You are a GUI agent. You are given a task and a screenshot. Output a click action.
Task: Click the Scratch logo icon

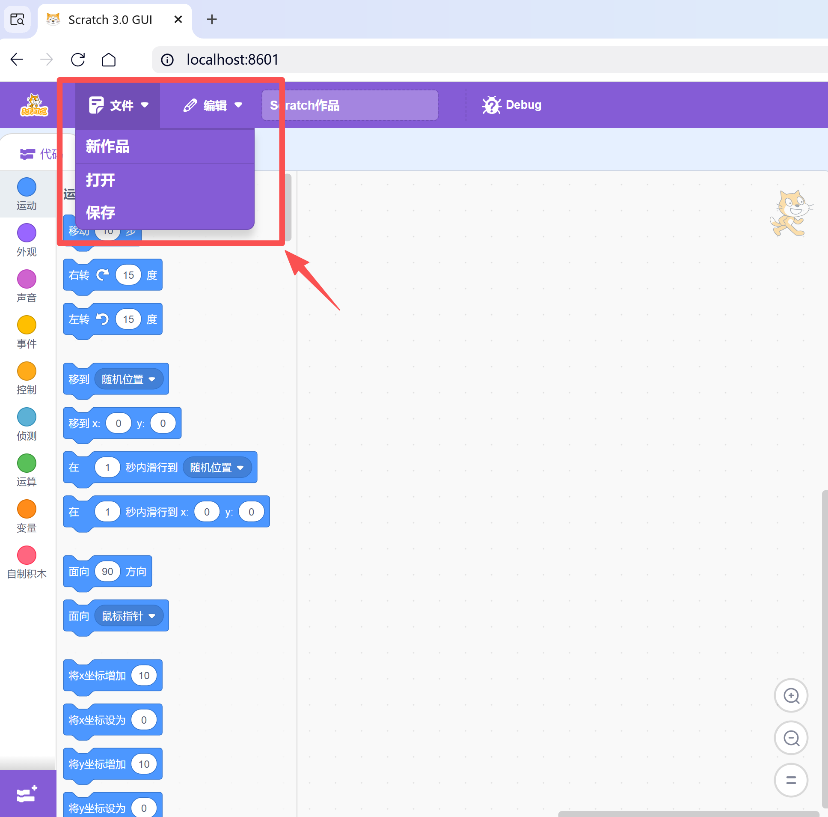[34, 105]
